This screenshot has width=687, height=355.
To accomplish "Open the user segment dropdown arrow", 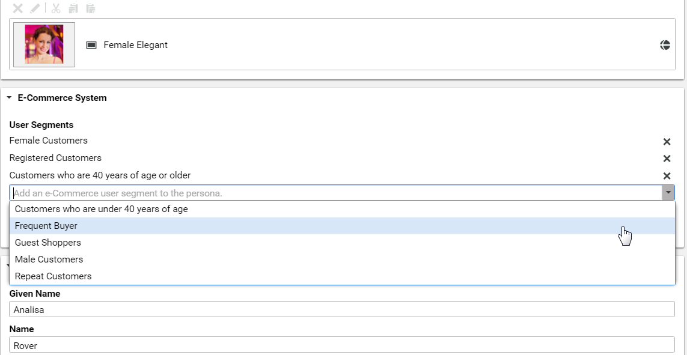I will [668, 192].
